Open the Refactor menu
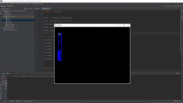The width and height of the screenshot is (183, 103). coord(21,4)
